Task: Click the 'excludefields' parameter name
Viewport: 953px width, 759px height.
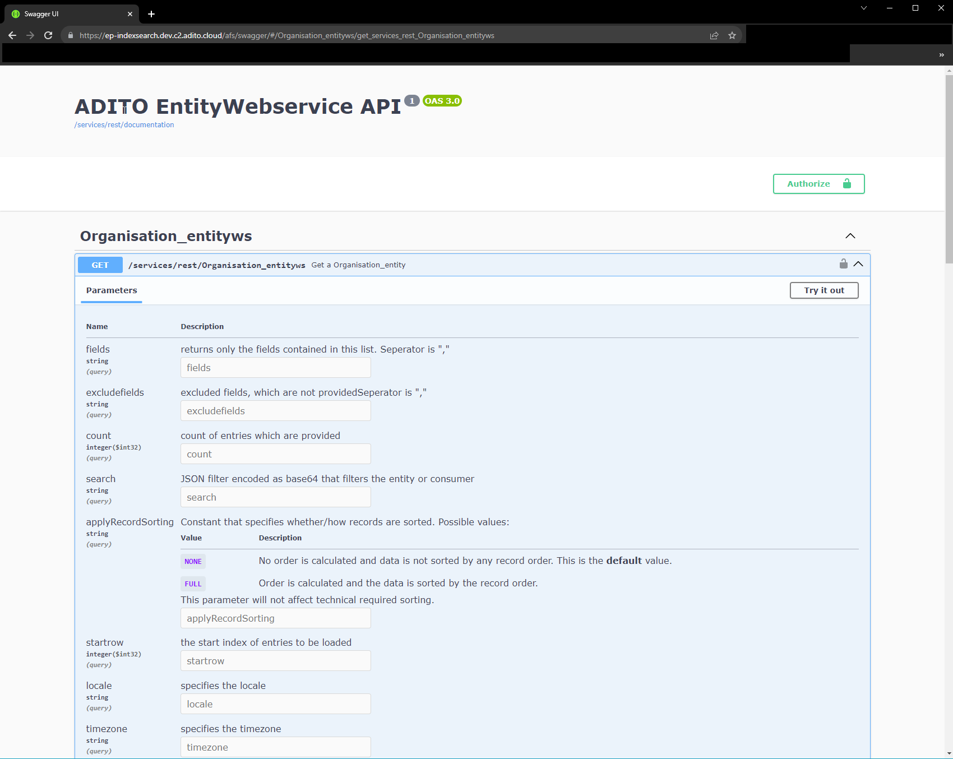Action: [115, 392]
